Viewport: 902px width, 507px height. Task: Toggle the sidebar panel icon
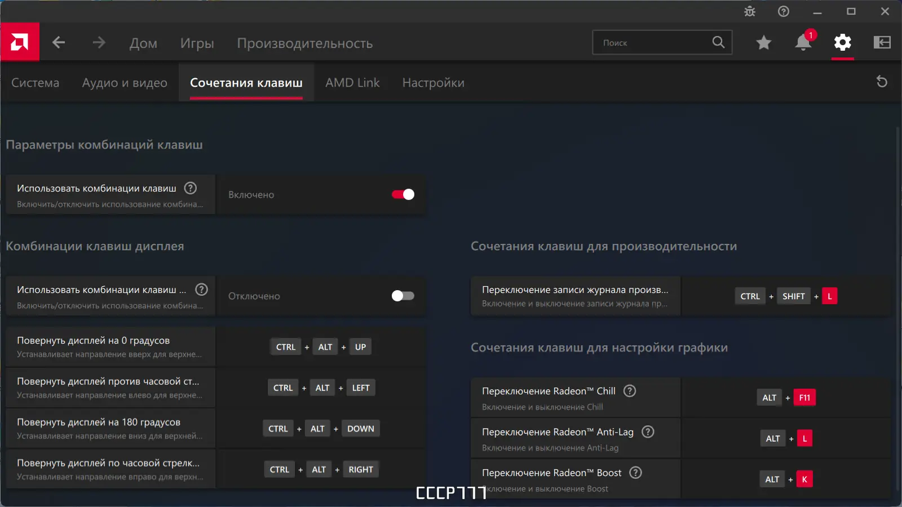pos(882,42)
